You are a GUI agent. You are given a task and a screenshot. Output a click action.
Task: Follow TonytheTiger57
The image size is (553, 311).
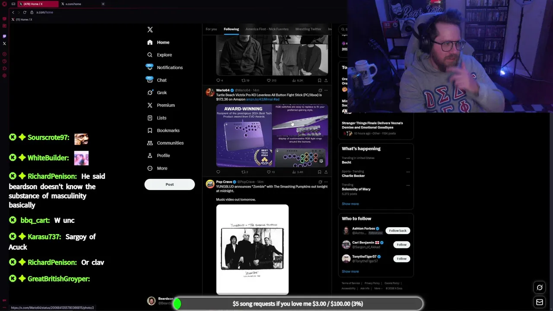coord(401,259)
